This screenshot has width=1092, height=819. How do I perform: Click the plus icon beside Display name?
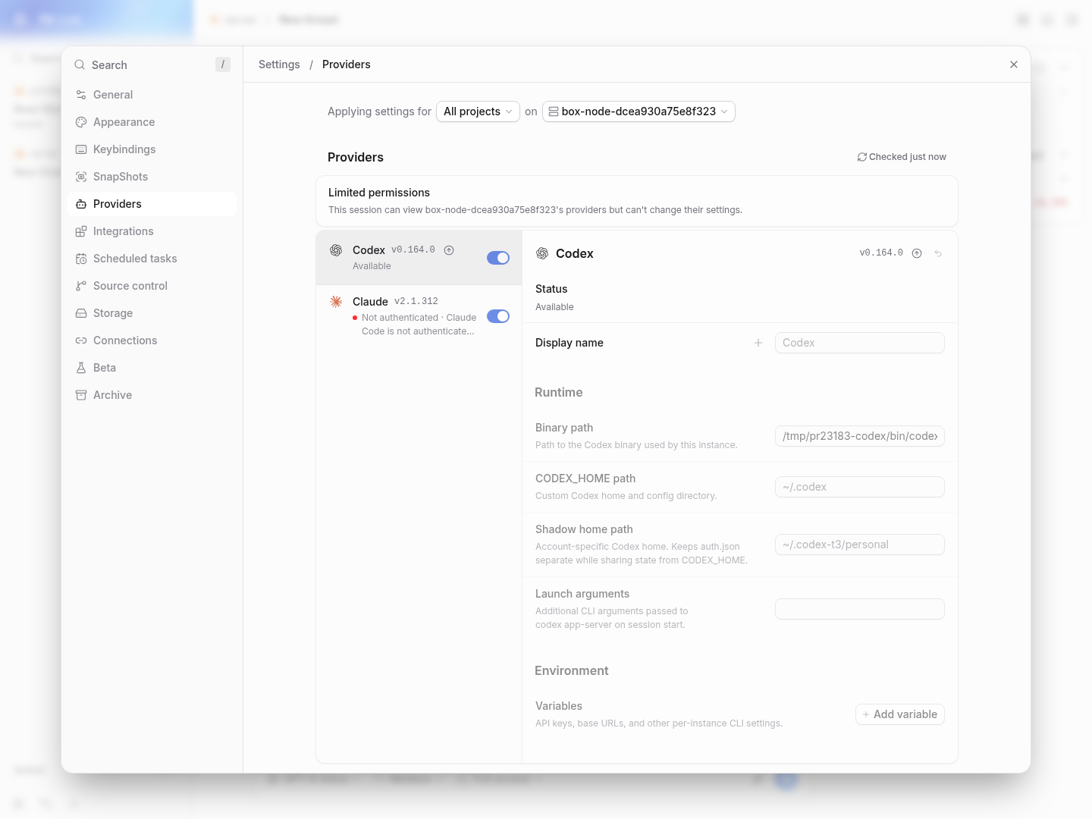click(x=758, y=343)
